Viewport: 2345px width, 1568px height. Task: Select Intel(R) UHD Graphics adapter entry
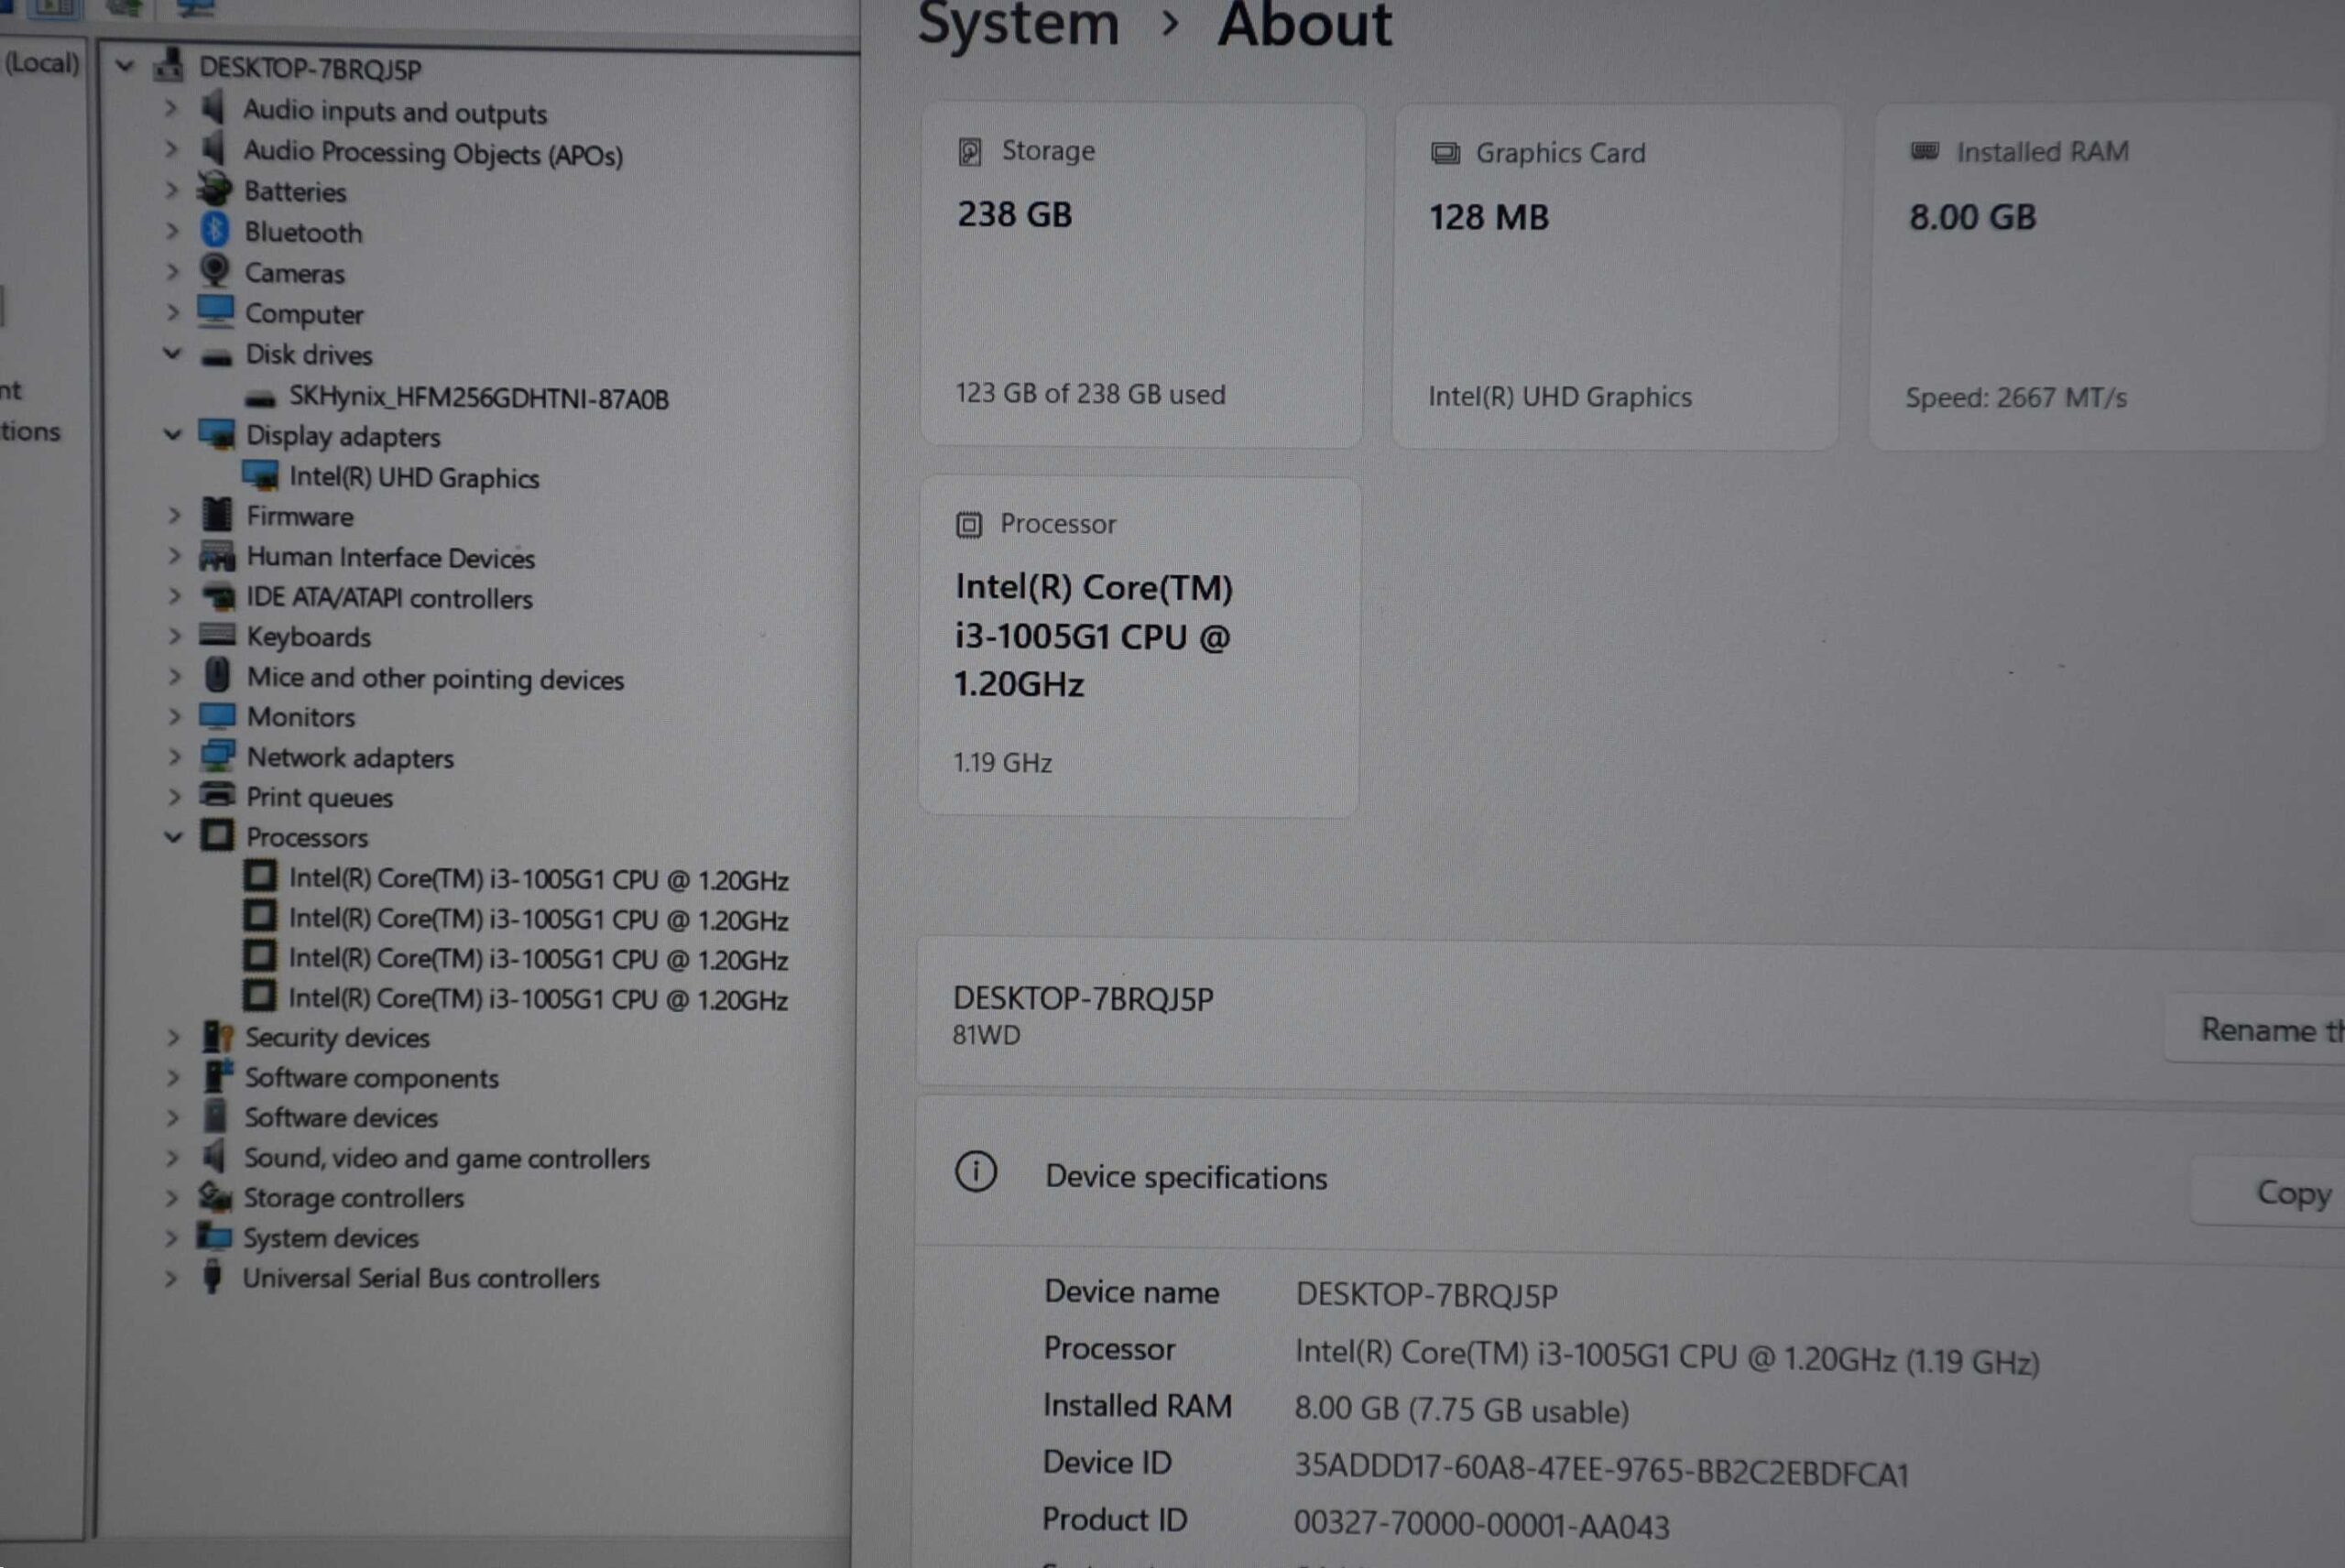(413, 478)
